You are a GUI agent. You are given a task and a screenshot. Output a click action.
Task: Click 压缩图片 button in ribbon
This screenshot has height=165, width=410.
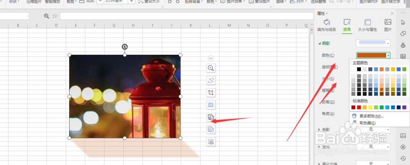pos(34,2)
